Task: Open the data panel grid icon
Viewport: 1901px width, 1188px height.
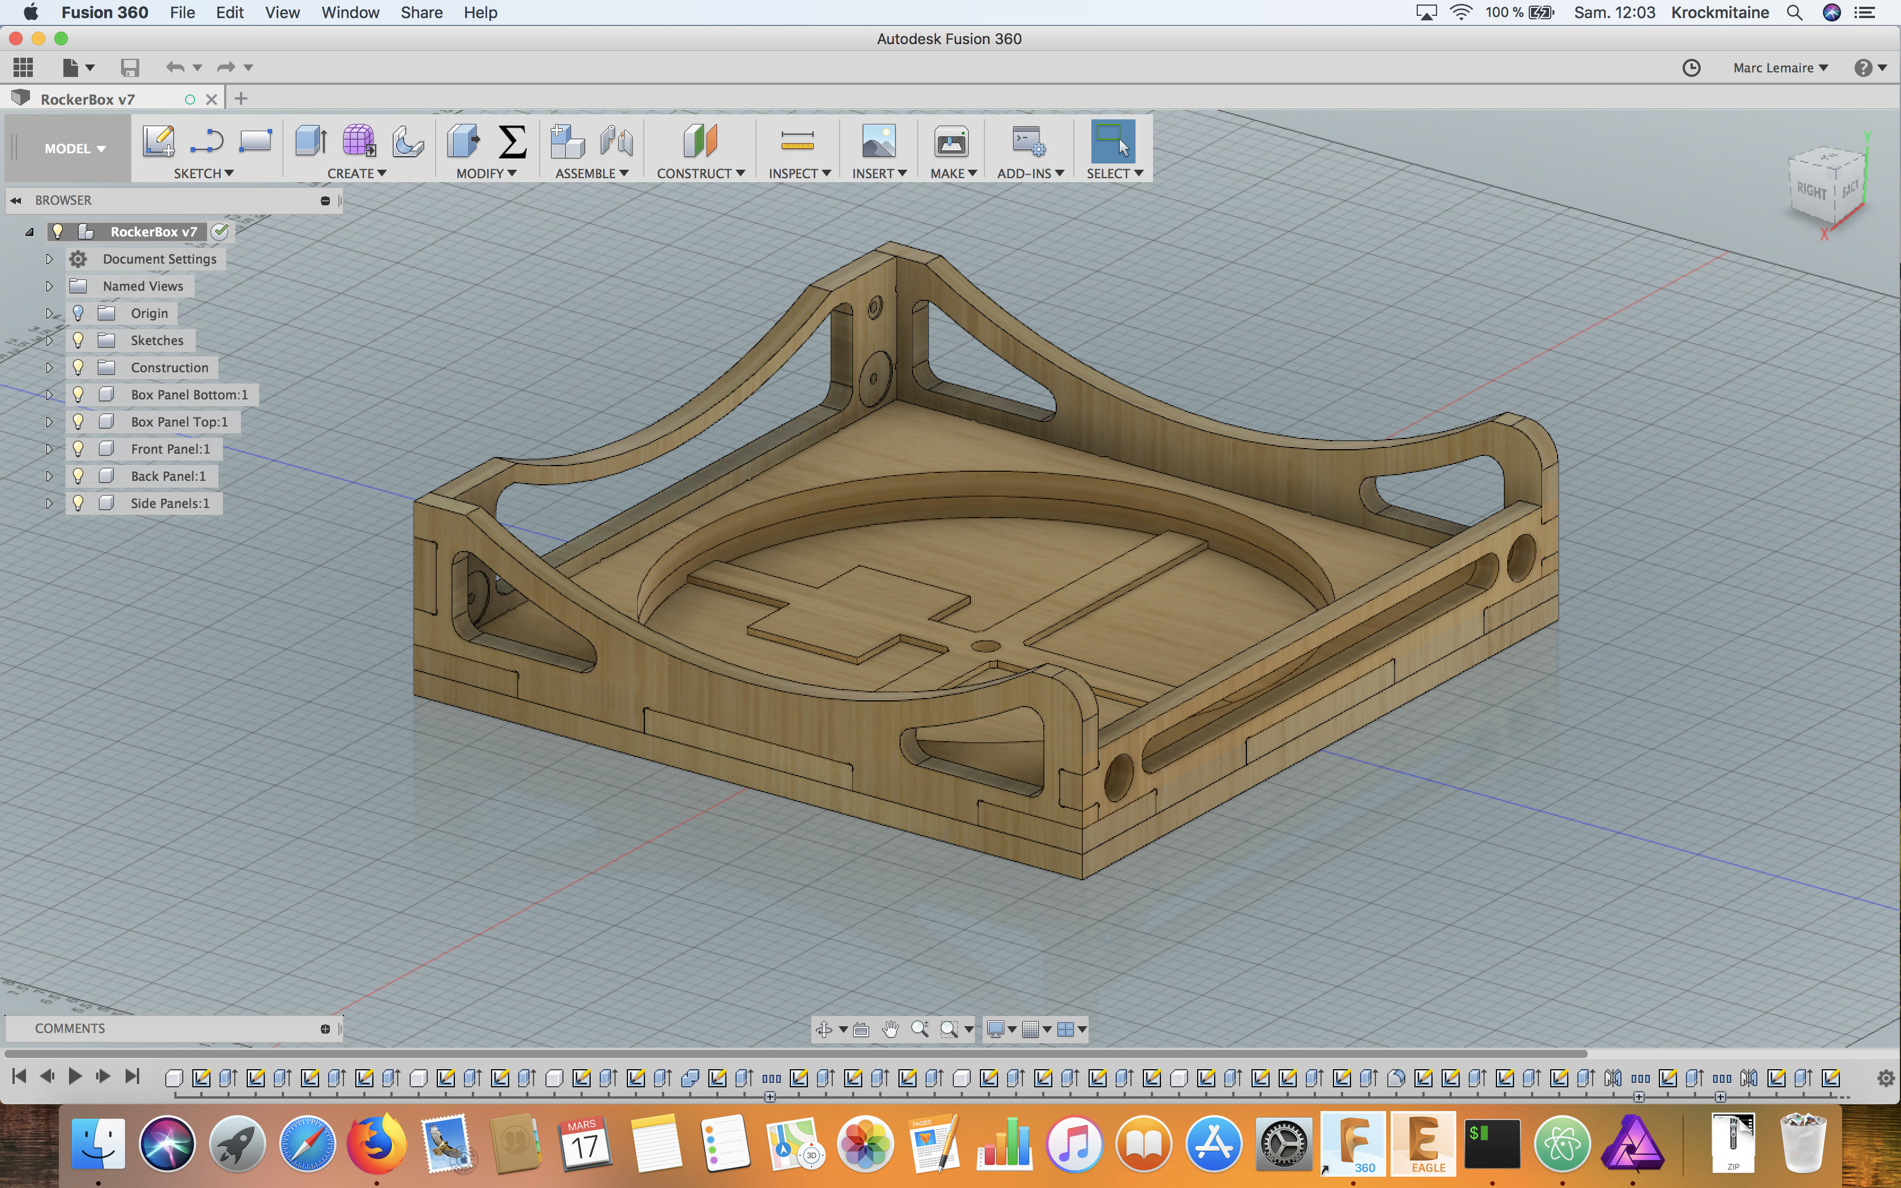Action: click(x=23, y=67)
